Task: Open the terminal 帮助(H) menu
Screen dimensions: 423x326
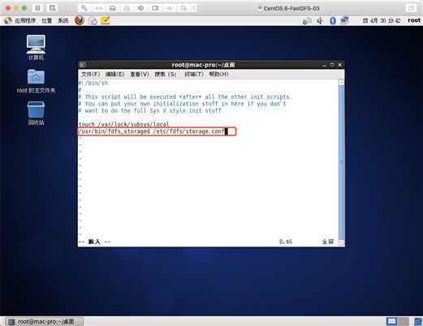Action: point(218,74)
